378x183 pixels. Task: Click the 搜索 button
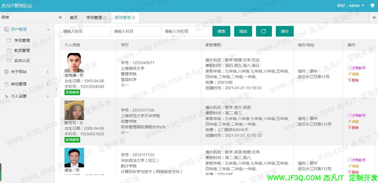click(x=221, y=31)
